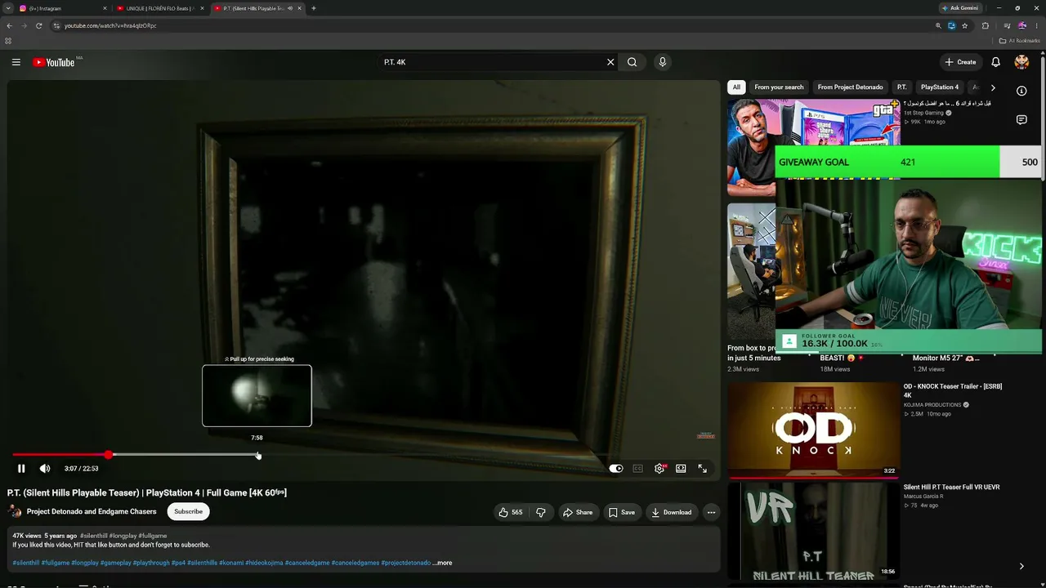Expand the tab search dropdown arrow
Viewport: 1046px width, 588px height.
click(x=8, y=8)
